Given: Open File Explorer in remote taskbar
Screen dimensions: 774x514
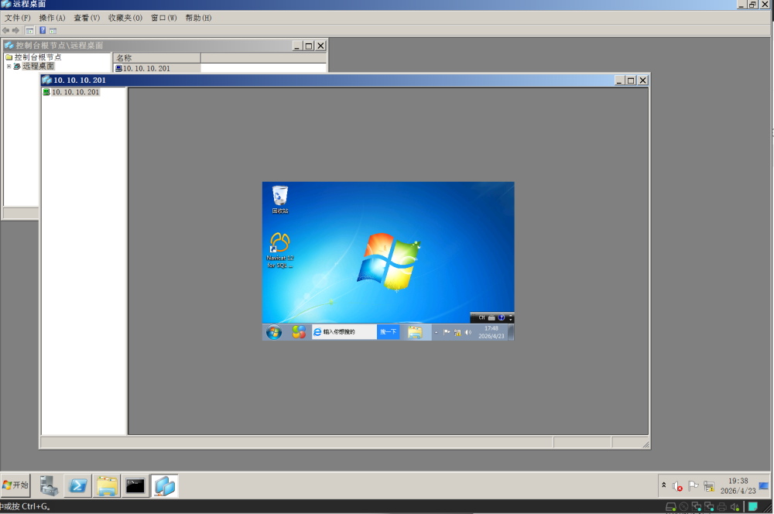Looking at the screenshot, I should pyautogui.click(x=415, y=332).
